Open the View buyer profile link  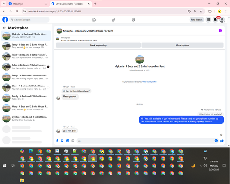coord(149,82)
